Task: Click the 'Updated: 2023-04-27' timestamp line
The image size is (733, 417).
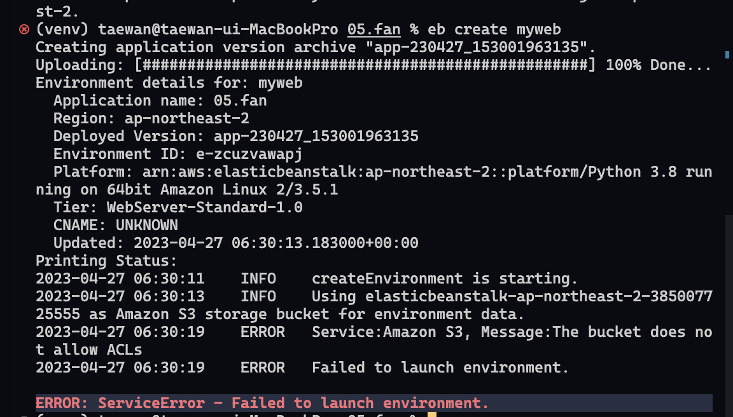Action: 235,243
